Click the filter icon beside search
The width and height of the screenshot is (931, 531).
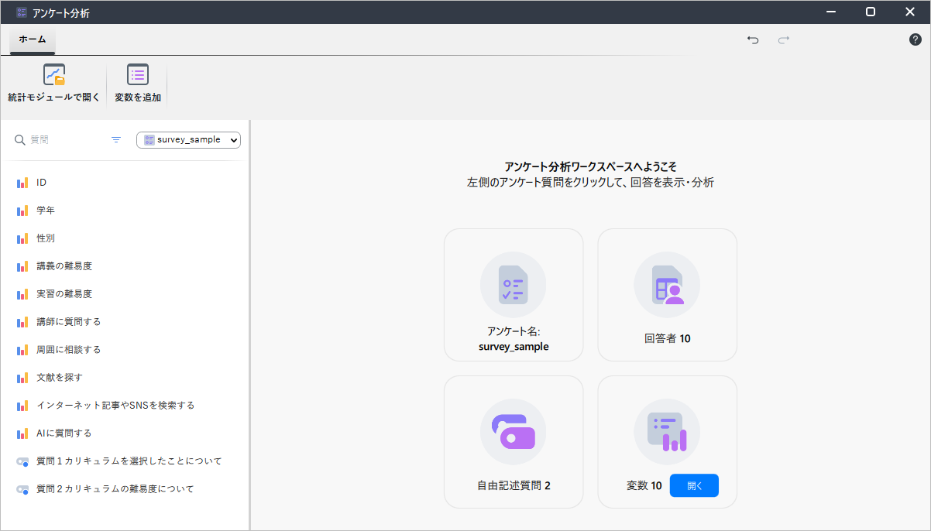tap(116, 140)
